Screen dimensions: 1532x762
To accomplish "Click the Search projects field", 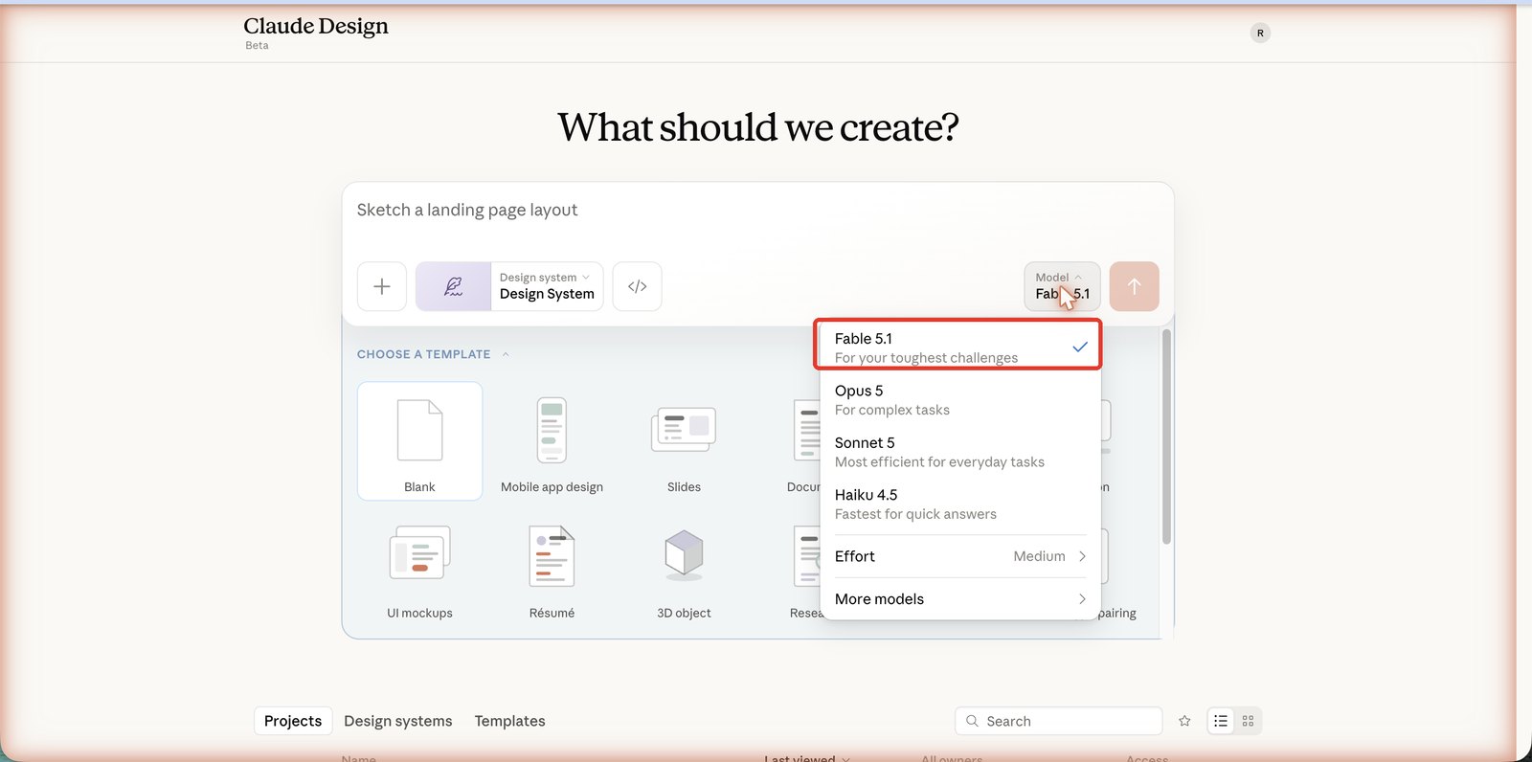I will [1059, 721].
